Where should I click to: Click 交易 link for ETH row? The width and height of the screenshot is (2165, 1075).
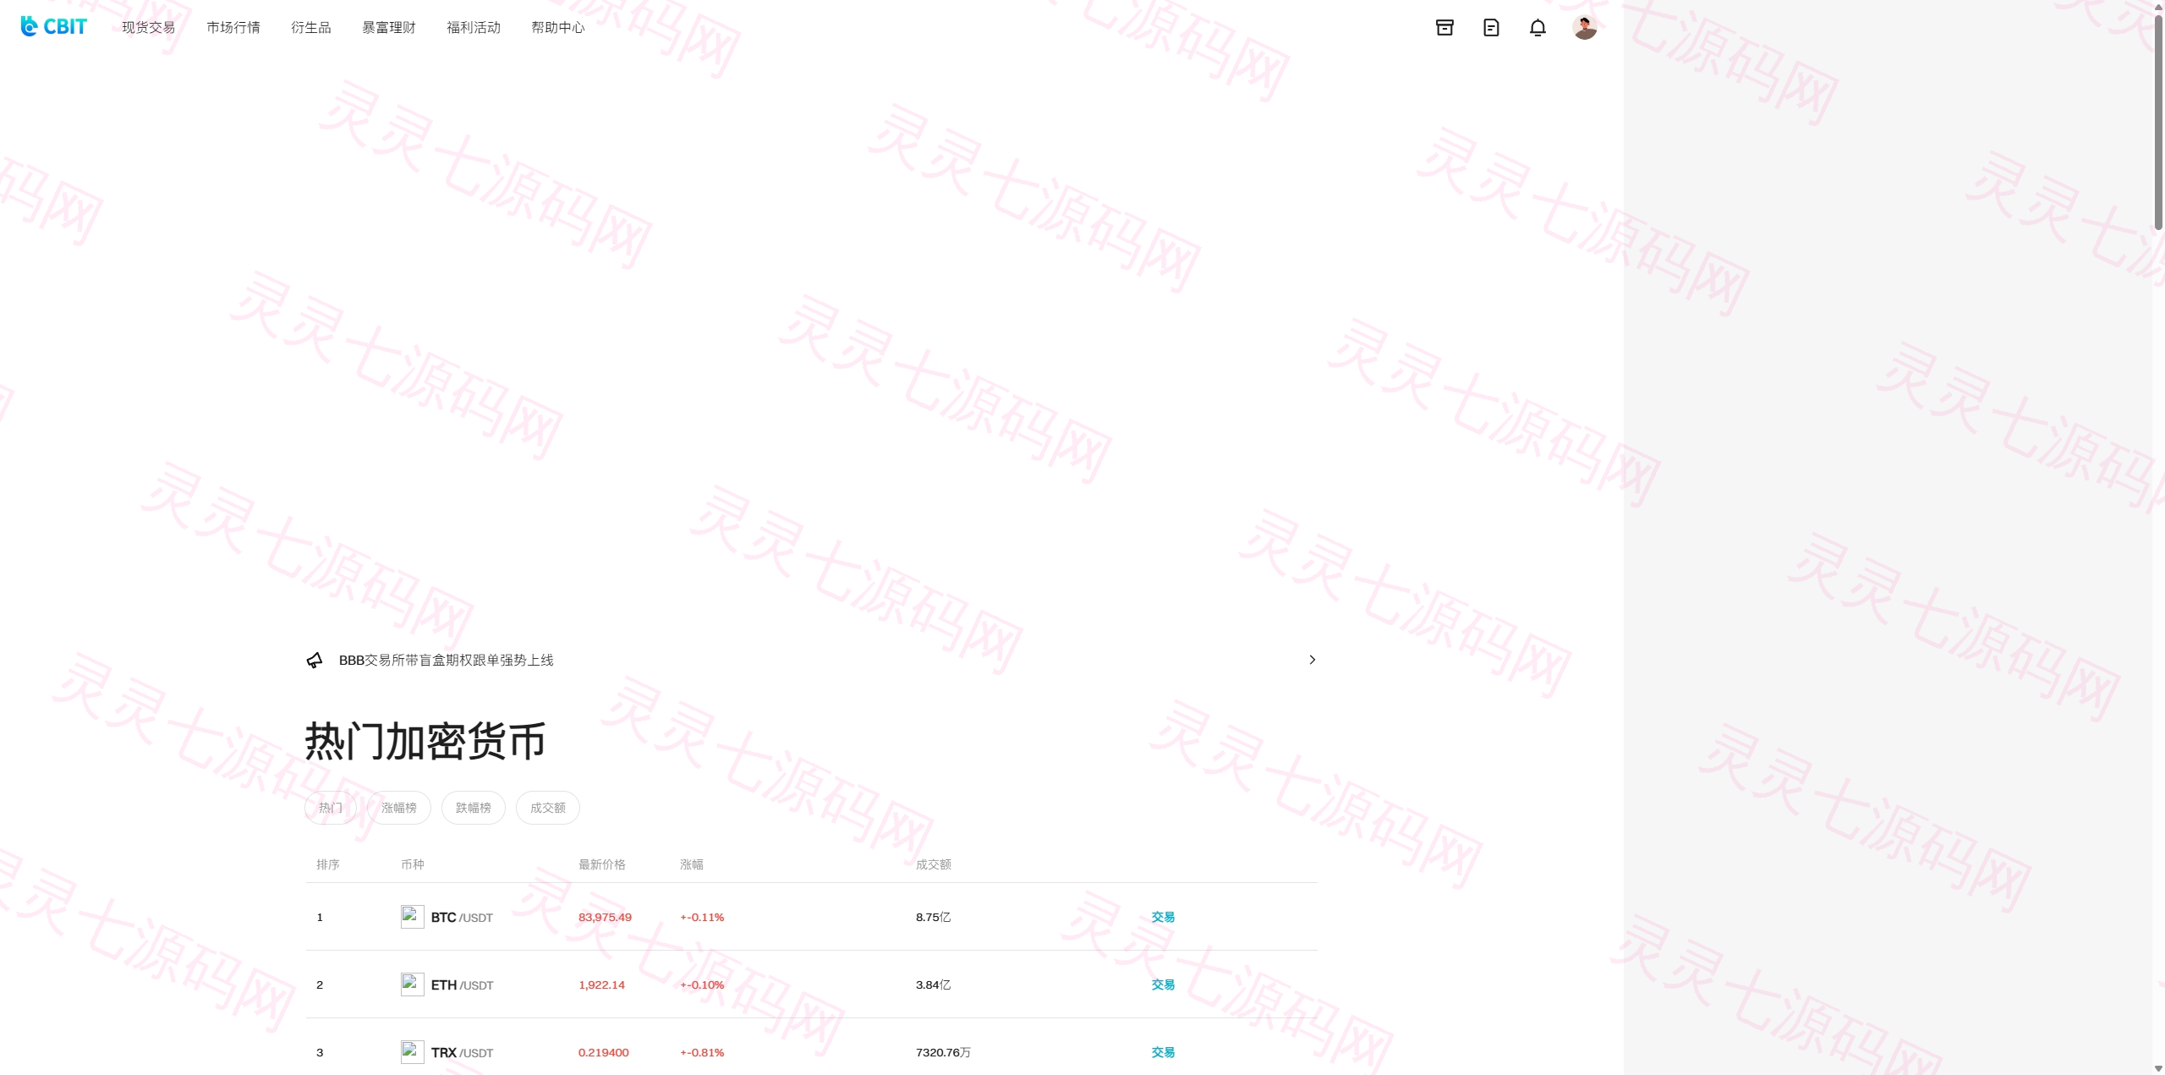click(1163, 985)
